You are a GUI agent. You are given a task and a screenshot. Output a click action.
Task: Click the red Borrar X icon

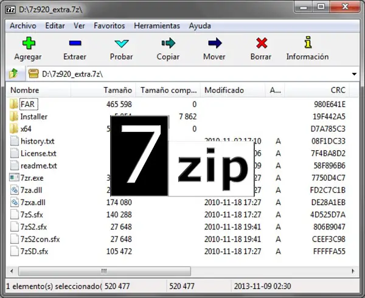(262, 43)
